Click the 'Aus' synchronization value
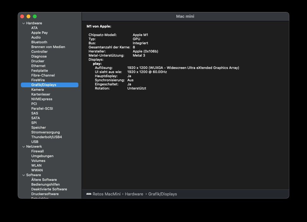The height and width of the screenshot is (222, 307). (x=130, y=80)
